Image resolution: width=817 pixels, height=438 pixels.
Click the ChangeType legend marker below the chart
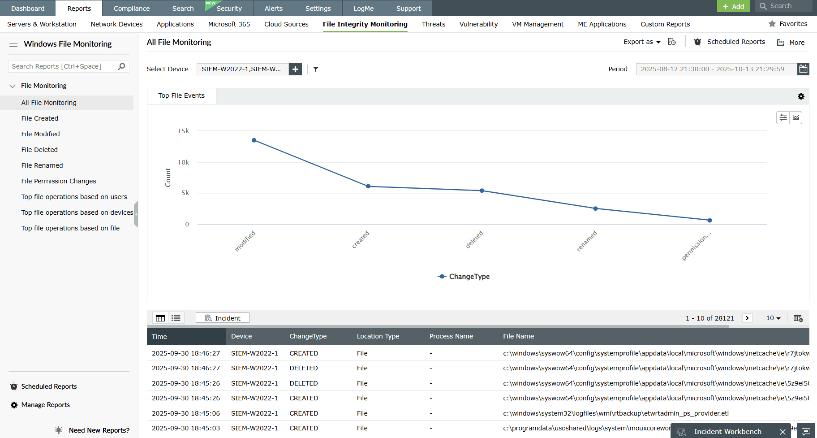tap(441, 276)
